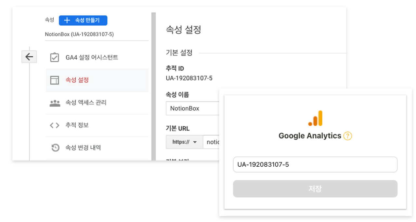Click the people icon for 속성 액세스 관리
Viewport: 416px width, 222px height.
pos(55,103)
